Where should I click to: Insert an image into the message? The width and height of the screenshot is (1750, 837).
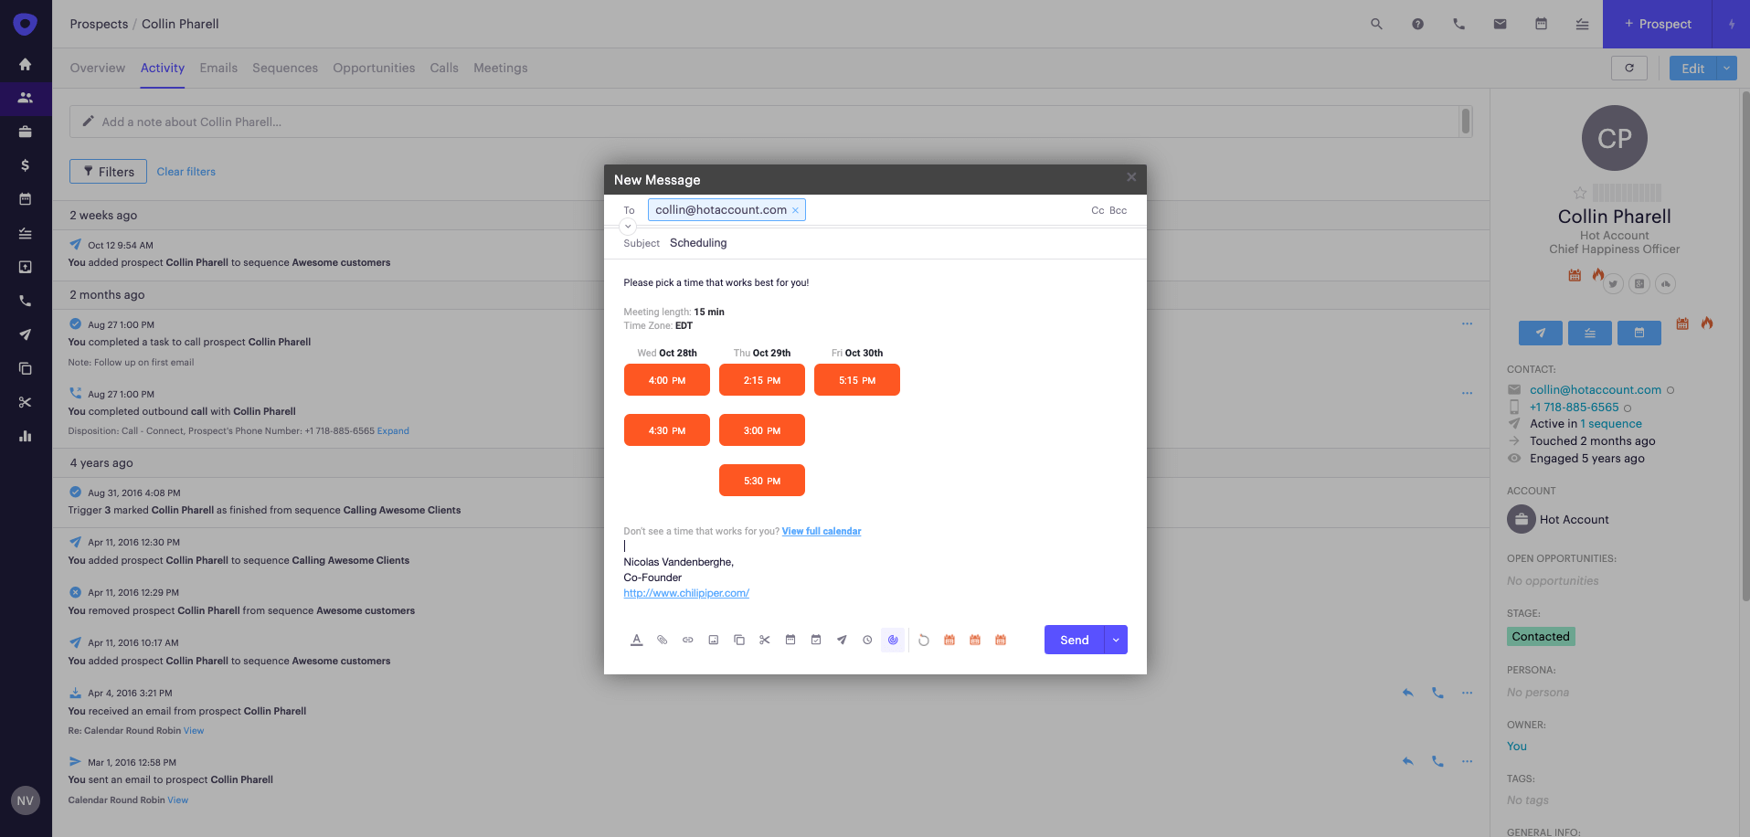(x=714, y=640)
